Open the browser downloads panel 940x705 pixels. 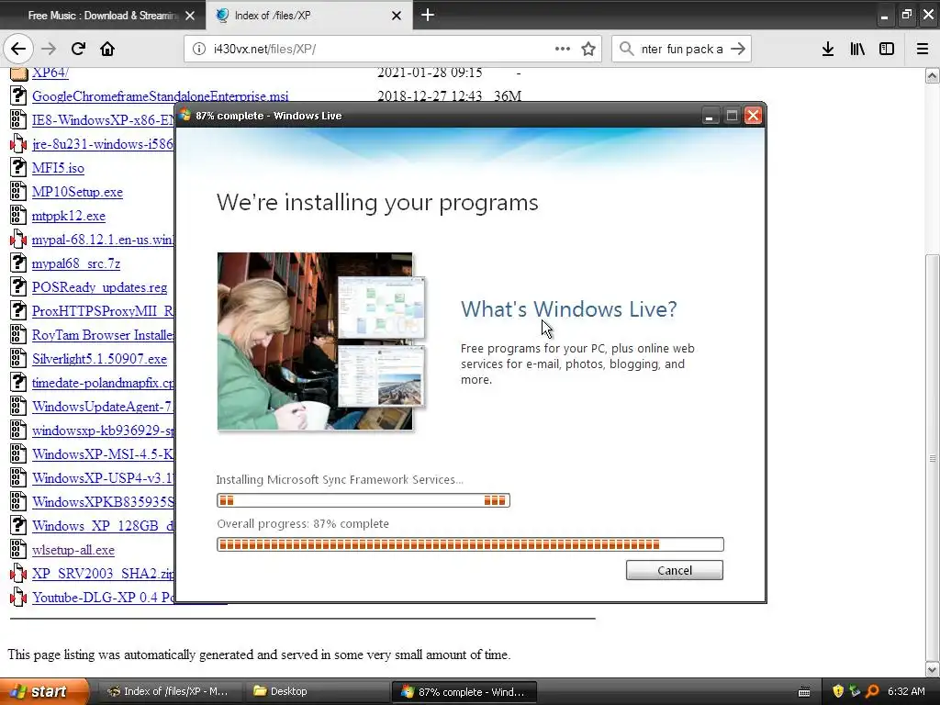(x=828, y=49)
